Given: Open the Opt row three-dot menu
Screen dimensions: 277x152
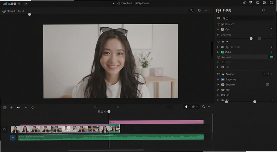Looking at the screenshot, I should coord(272,29).
